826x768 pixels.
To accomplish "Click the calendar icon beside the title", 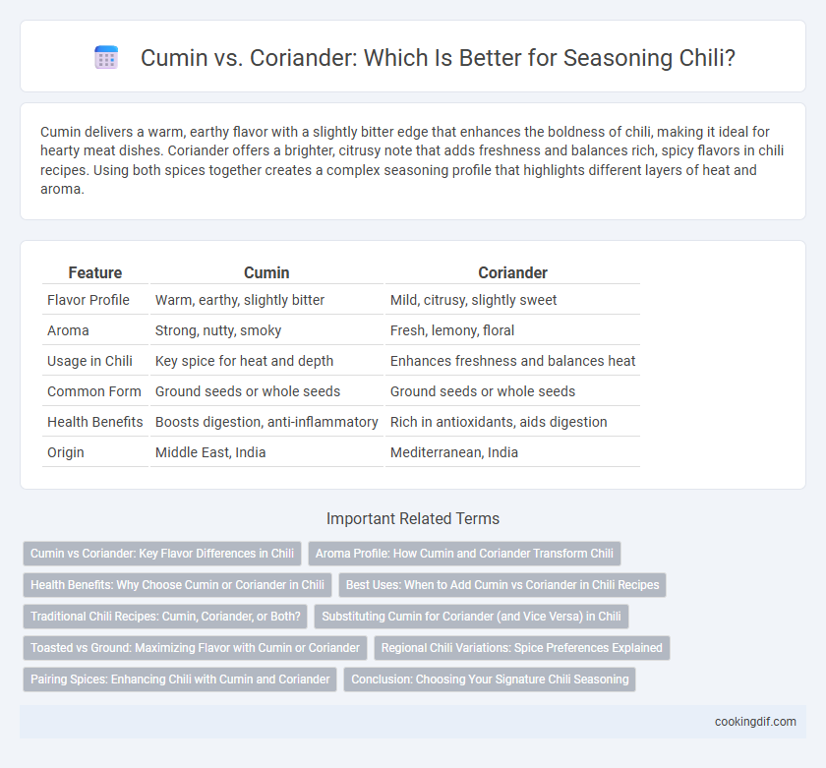I will point(106,57).
